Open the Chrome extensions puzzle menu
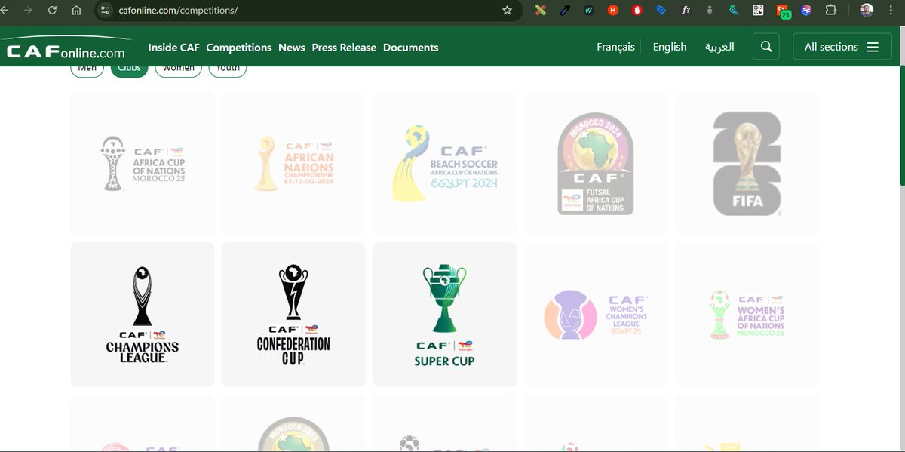Image resolution: width=905 pixels, height=452 pixels. (830, 11)
